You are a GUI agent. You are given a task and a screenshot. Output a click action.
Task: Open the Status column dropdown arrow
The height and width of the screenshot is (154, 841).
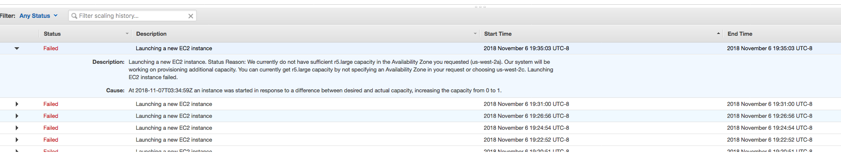tap(127, 34)
